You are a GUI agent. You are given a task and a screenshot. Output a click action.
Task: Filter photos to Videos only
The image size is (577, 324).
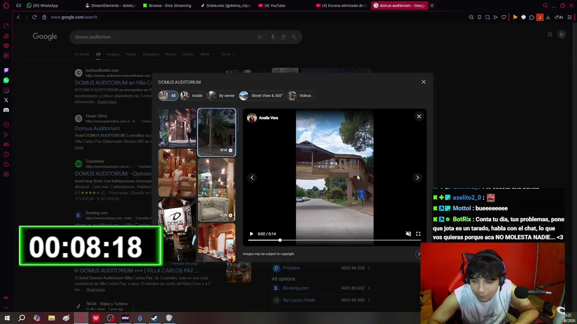[300, 95]
